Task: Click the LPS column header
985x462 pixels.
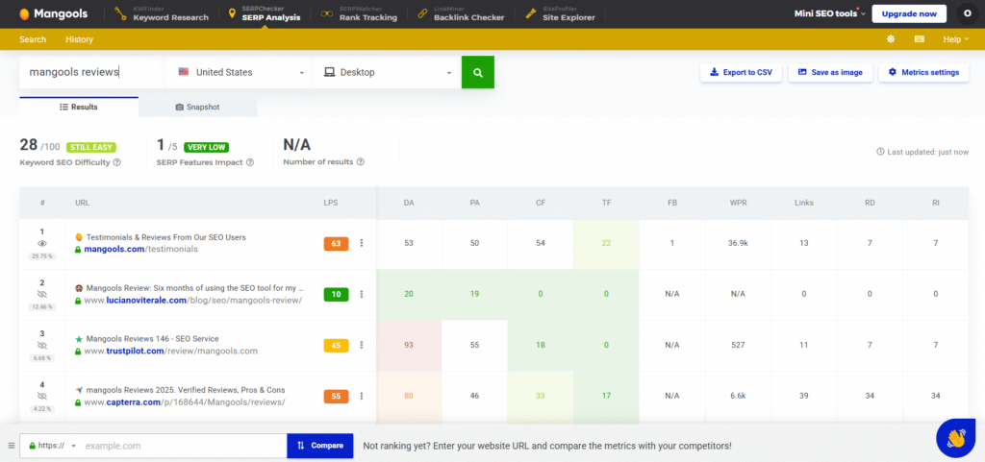Action: (x=331, y=203)
